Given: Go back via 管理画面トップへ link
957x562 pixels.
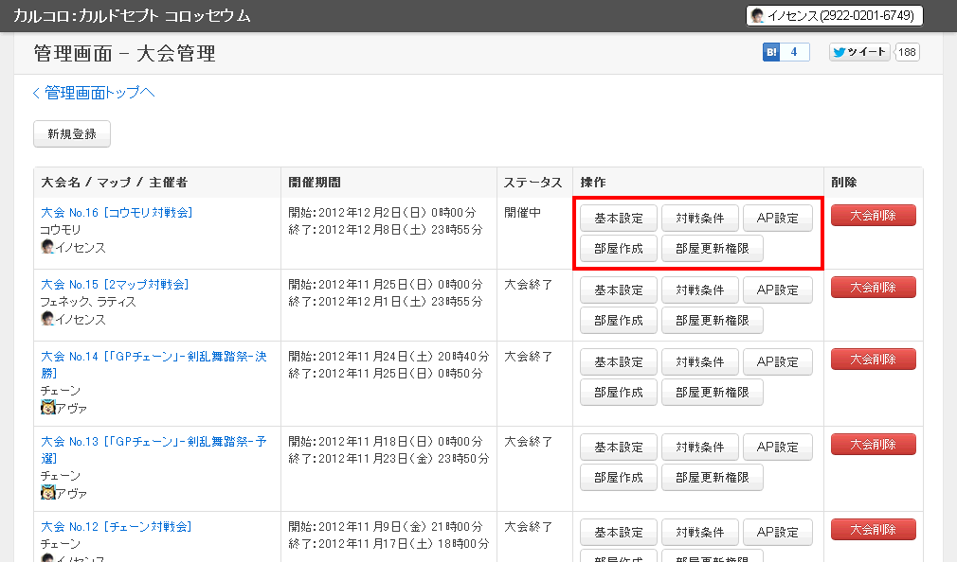Looking at the screenshot, I should 93,92.
